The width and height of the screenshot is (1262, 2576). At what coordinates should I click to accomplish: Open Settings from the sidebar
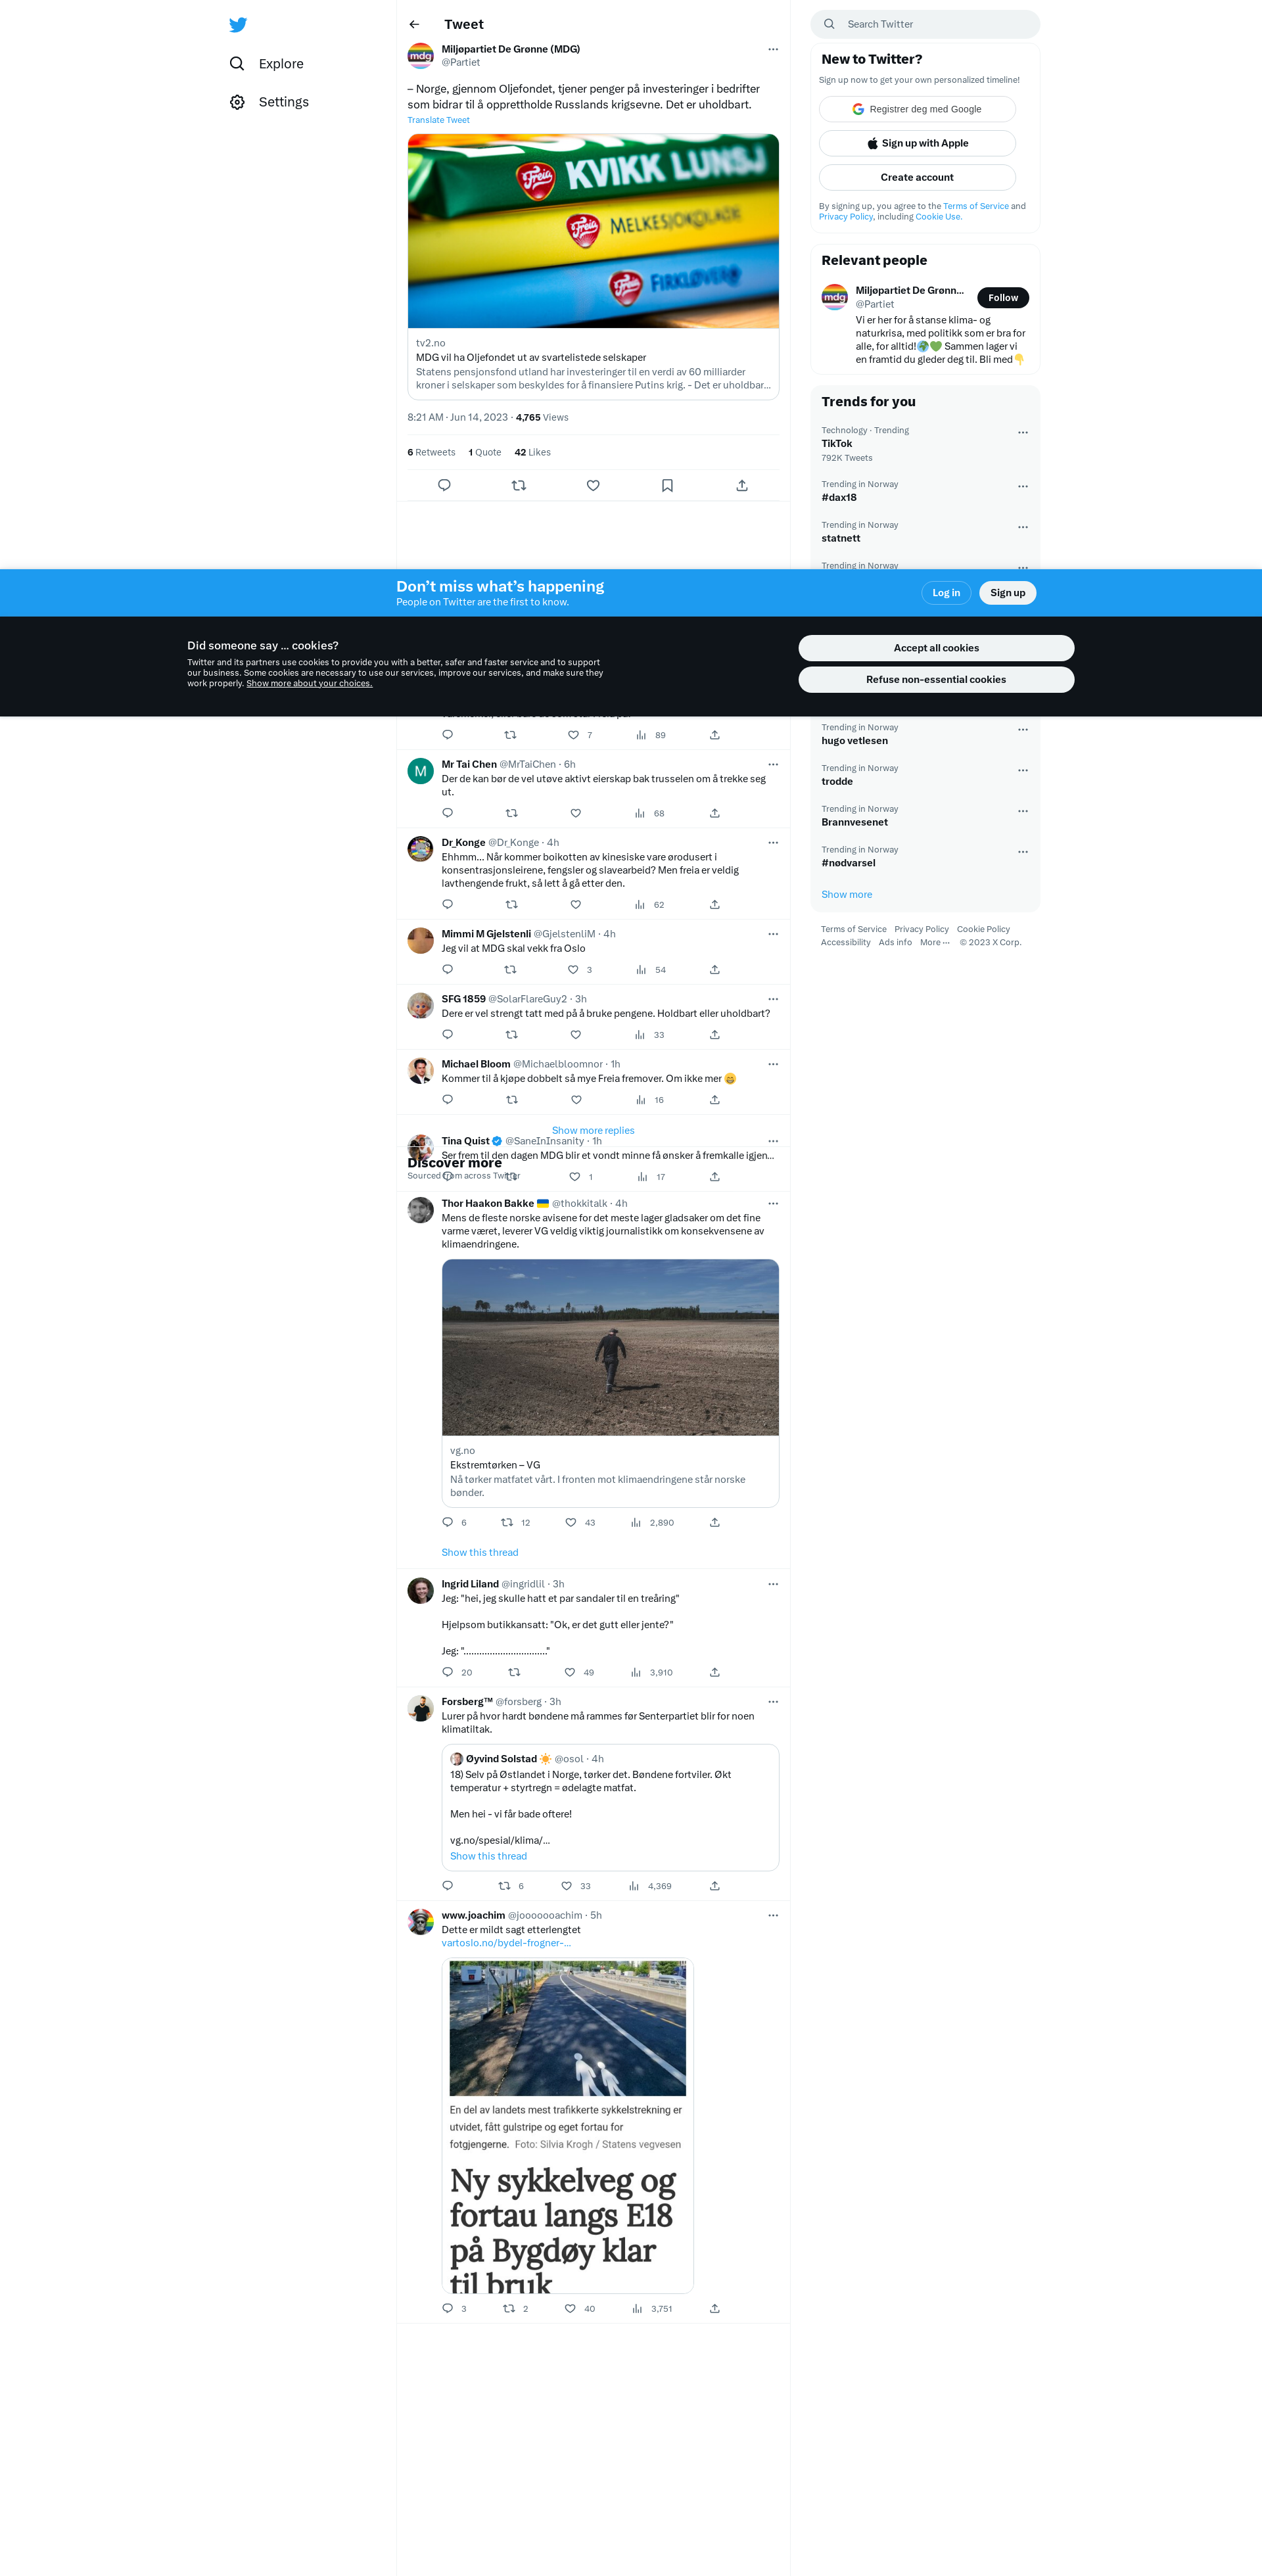(x=269, y=102)
